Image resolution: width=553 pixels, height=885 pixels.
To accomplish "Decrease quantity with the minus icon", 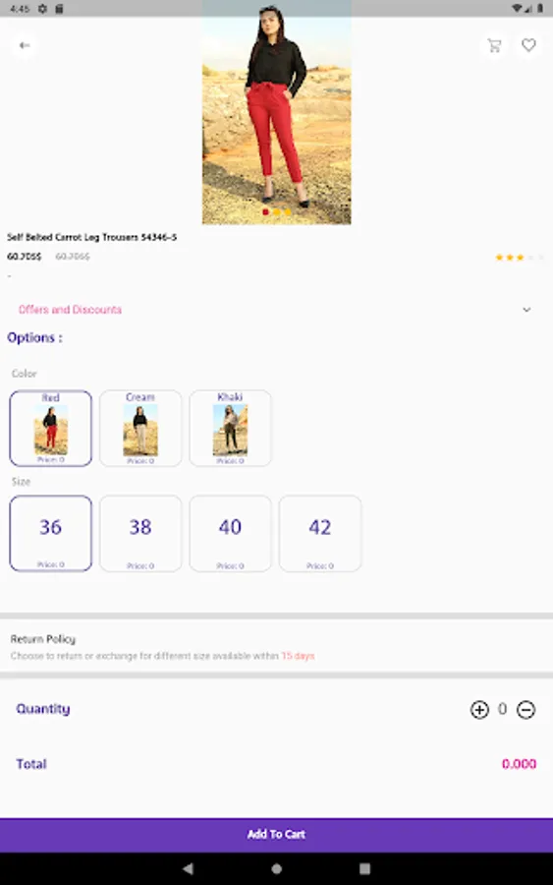I will (525, 709).
